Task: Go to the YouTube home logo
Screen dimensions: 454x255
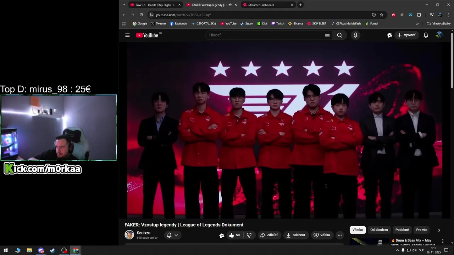Action: coord(147,35)
